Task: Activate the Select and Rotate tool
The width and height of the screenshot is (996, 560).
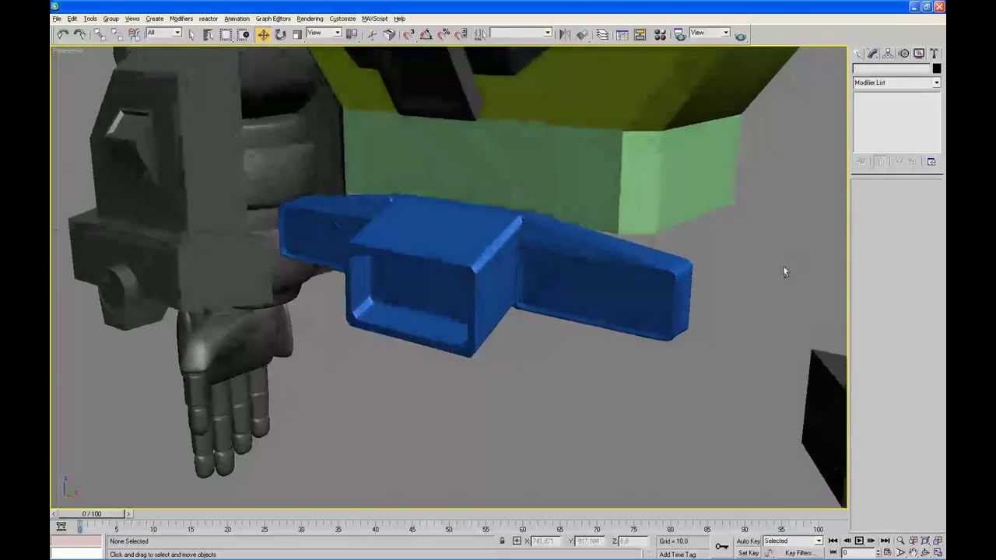Action: click(280, 34)
